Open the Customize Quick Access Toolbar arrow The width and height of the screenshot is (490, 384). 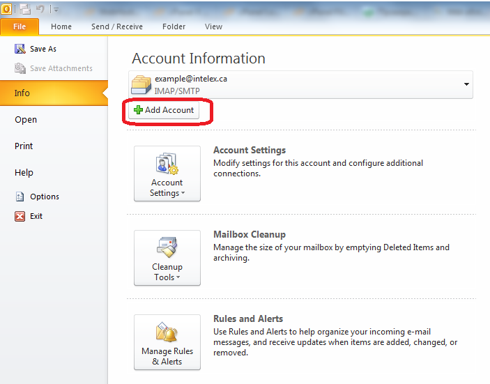56,10
